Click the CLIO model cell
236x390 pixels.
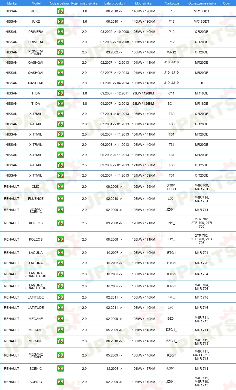36,187
